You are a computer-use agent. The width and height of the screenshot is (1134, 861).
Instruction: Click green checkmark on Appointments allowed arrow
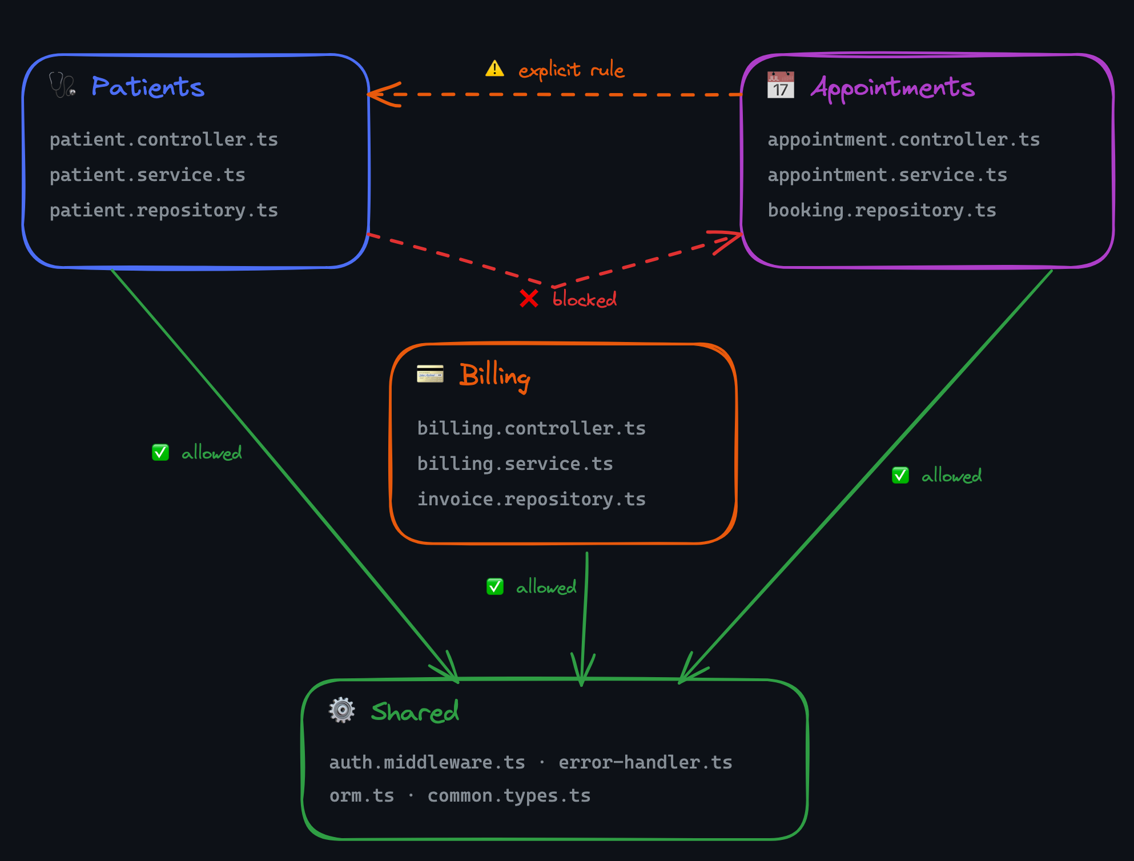pos(900,475)
